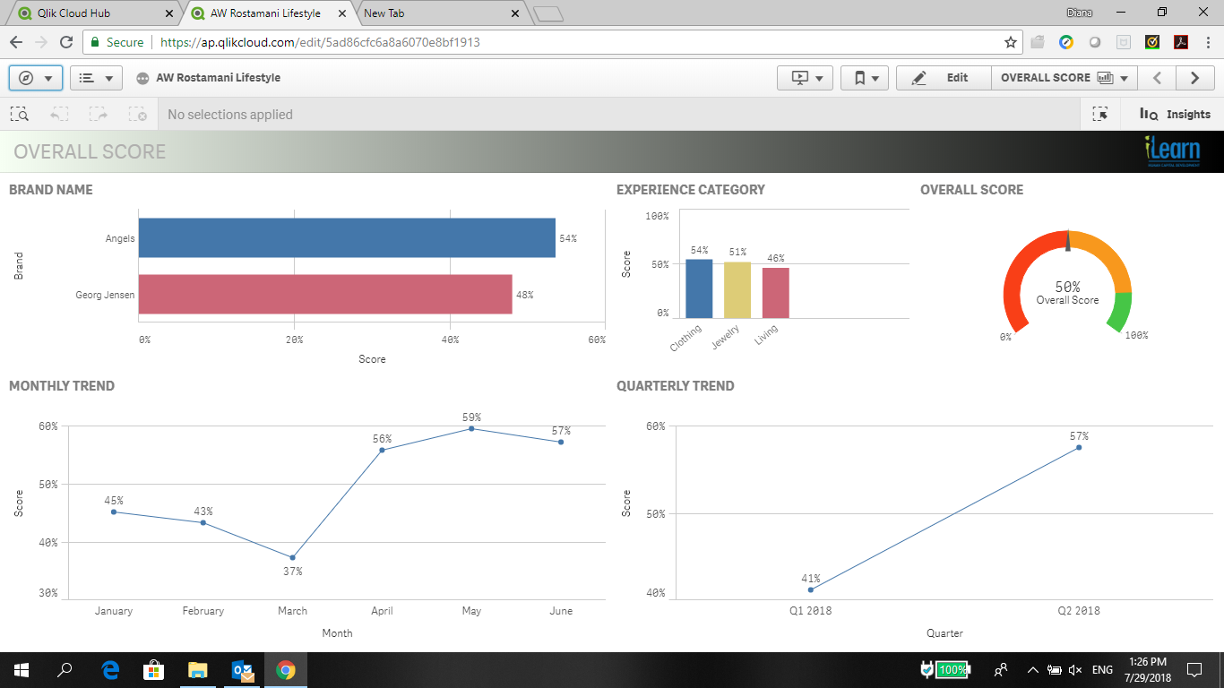Viewport: 1224px width, 688px height.
Task: Click the March 37% data point
Action: click(x=293, y=557)
